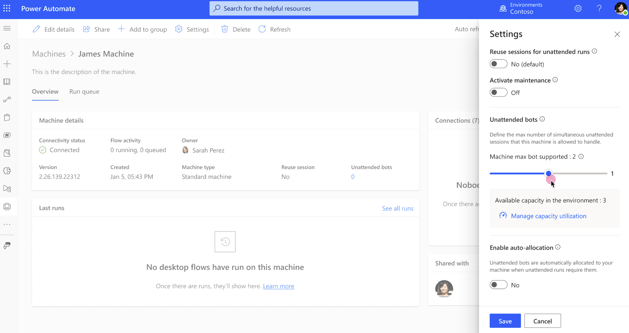Switch to Run queue tab
629x333 pixels.
[x=84, y=91]
